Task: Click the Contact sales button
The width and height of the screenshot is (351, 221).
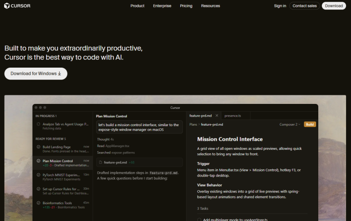Action: point(304,6)
